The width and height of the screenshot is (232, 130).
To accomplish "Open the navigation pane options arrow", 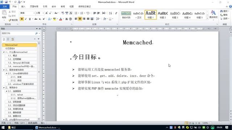I will (x=37, y=29).
